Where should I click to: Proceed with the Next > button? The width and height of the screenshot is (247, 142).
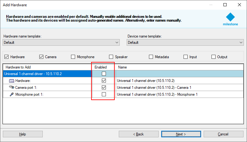(181, 134)
